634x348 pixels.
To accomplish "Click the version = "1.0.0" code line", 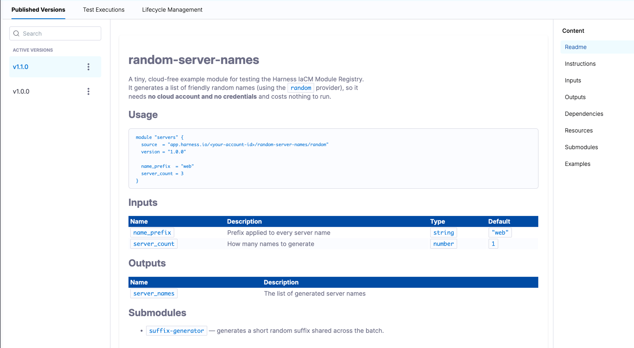I will tap(163, 152).
